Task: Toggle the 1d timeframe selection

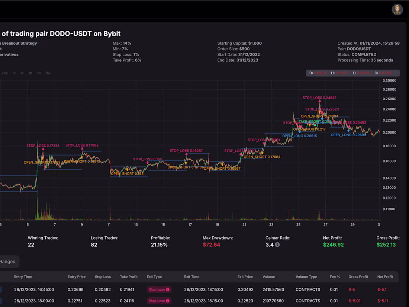Action: (30, 73)
